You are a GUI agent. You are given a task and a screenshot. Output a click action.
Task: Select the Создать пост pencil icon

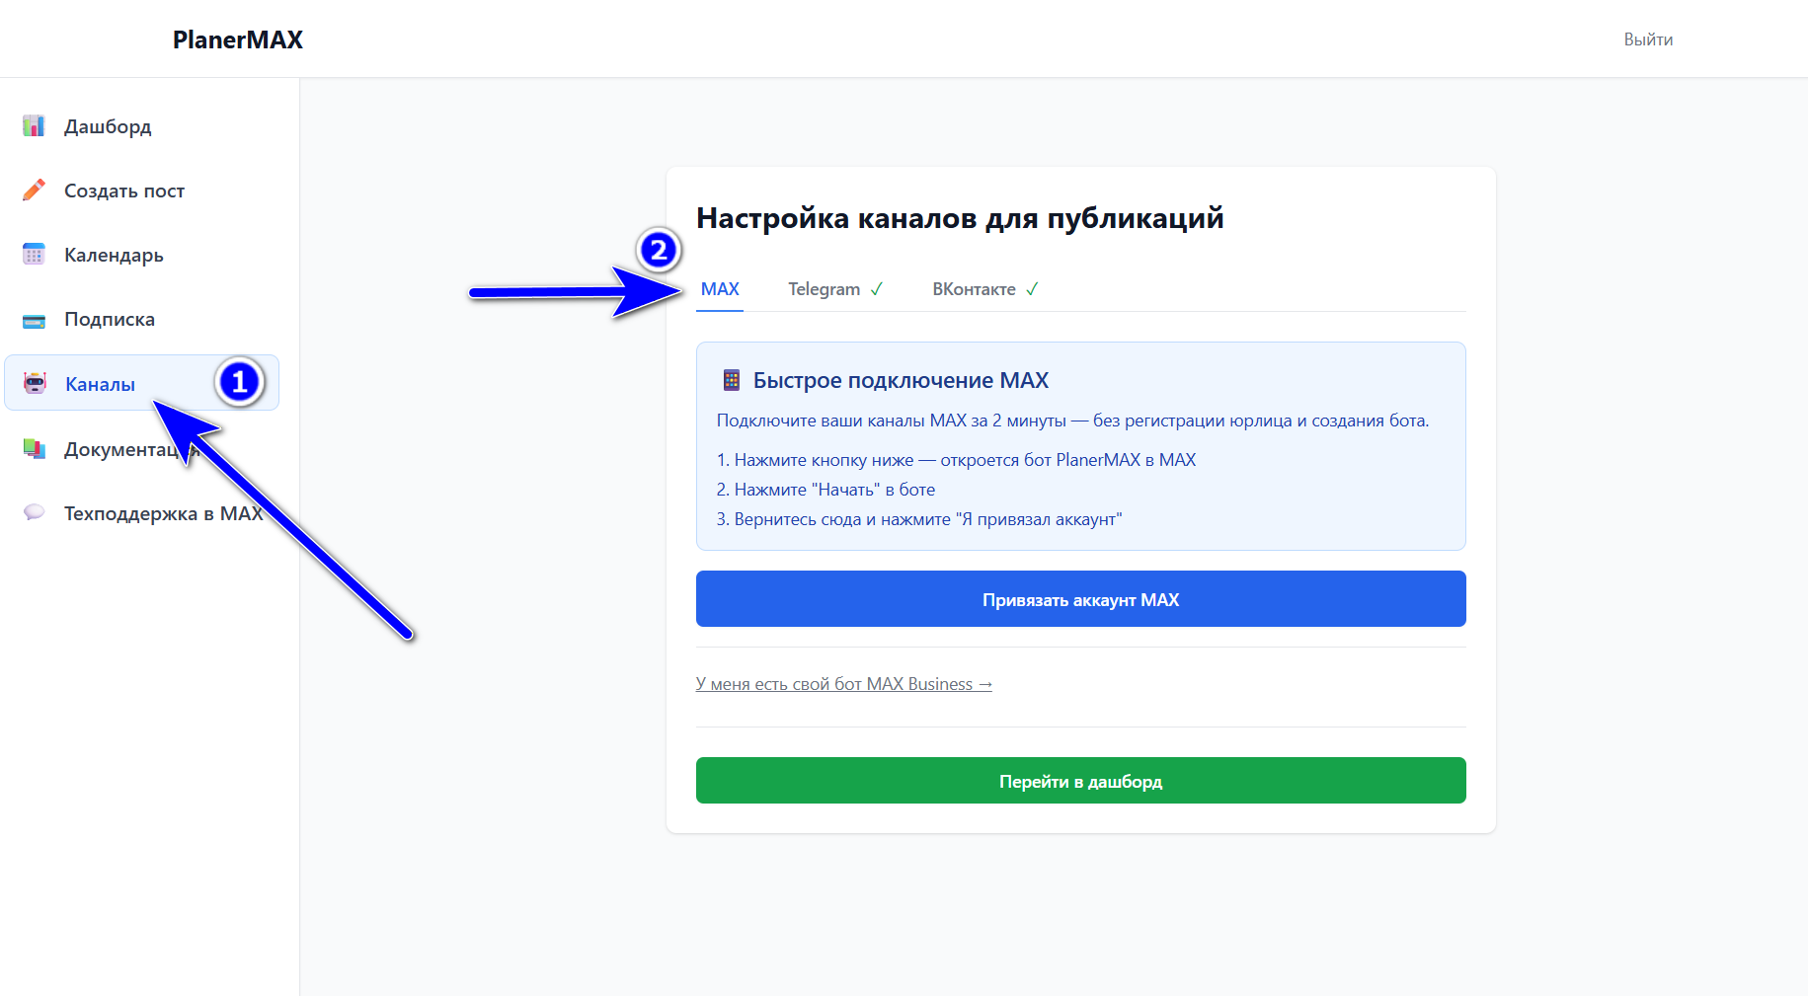tap(34, 190)
